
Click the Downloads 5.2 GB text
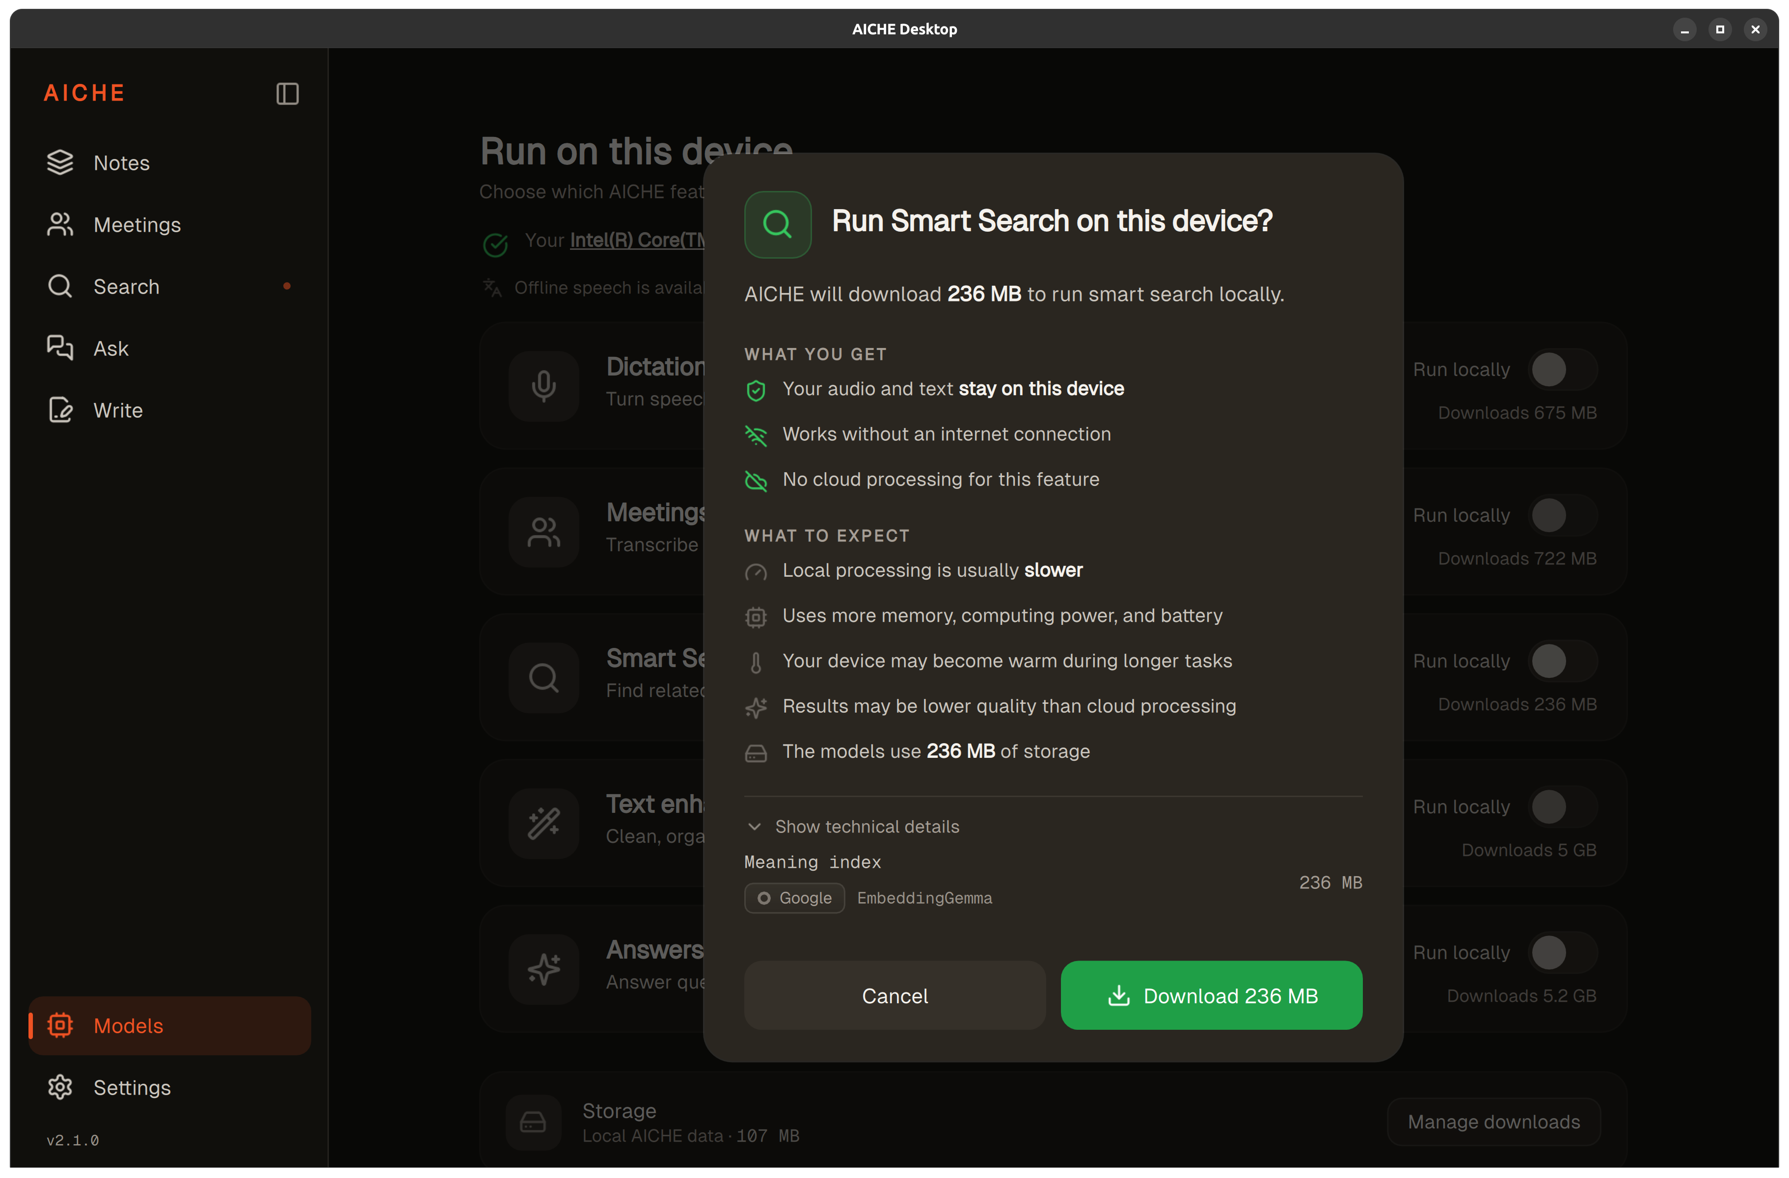pyautogui.click(x=1521, y=996)
